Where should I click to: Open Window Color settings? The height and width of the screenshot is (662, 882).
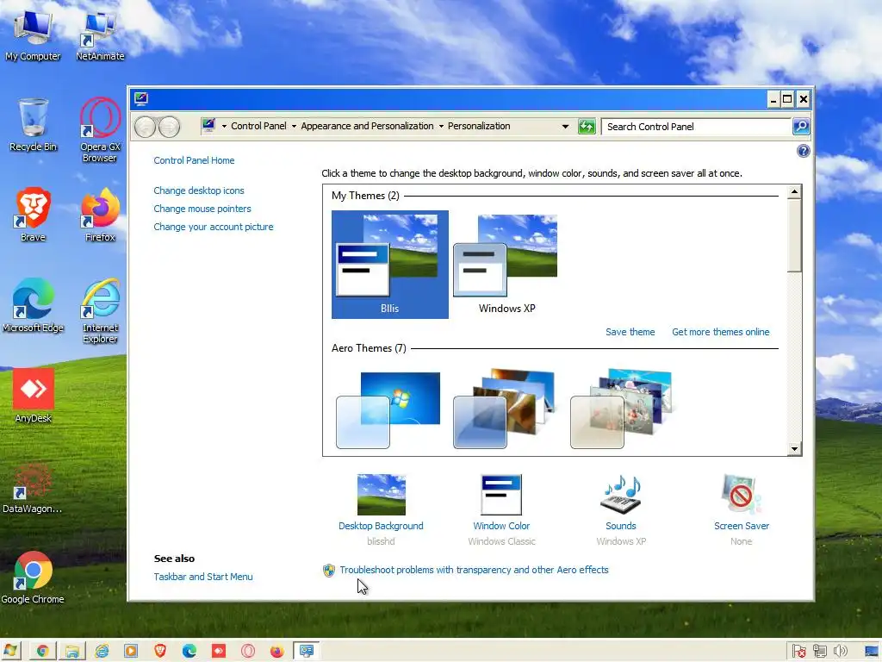pos(501,510)
